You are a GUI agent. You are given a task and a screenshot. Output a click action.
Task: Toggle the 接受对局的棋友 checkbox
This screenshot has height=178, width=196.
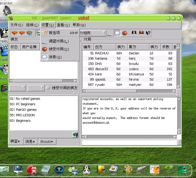48,88
